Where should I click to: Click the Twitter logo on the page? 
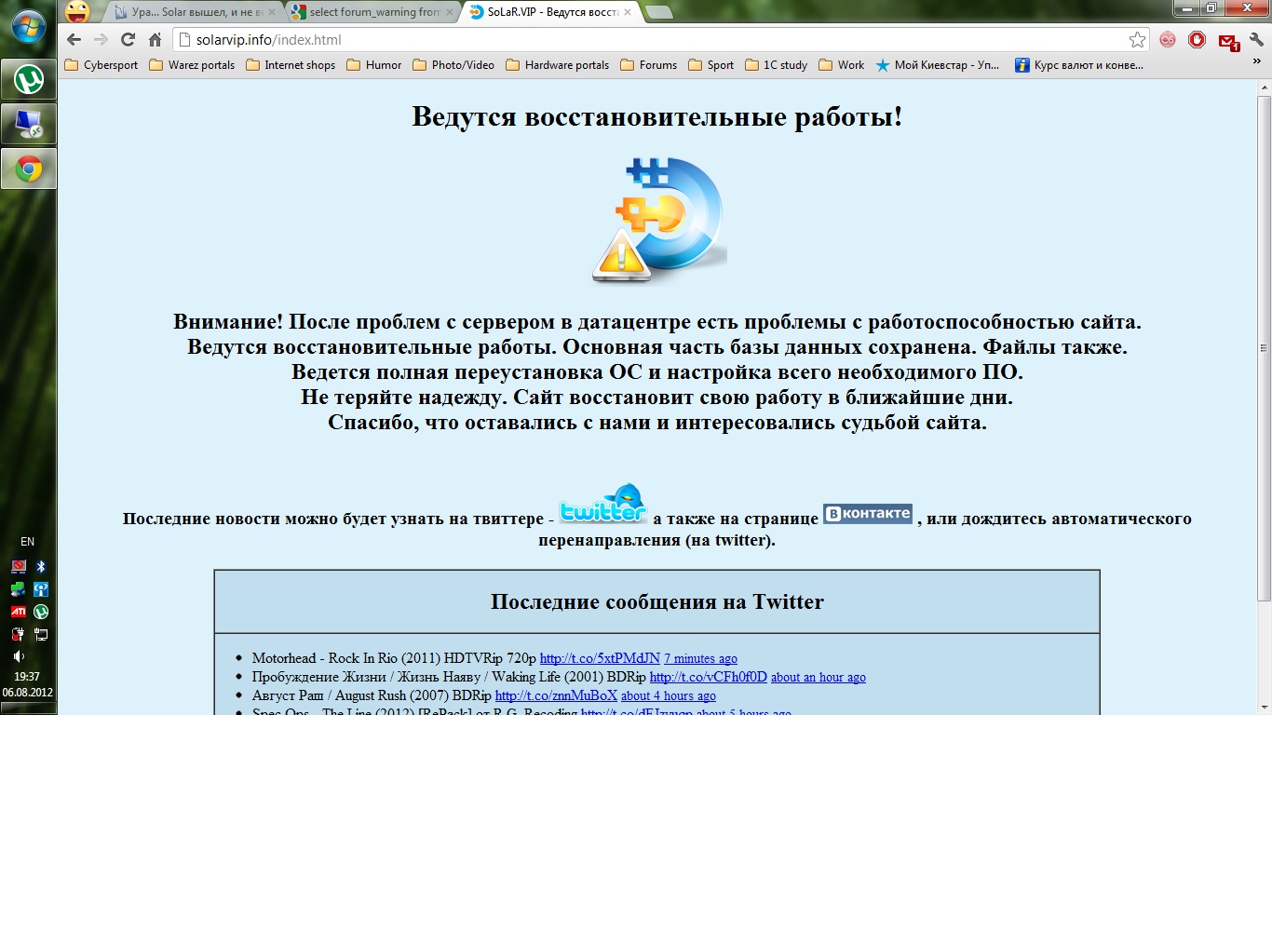pyautogui.click(x=603, y=505)
